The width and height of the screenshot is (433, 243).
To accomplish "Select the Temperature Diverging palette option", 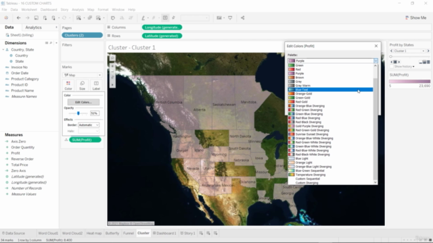I will [x=330, y=175].
